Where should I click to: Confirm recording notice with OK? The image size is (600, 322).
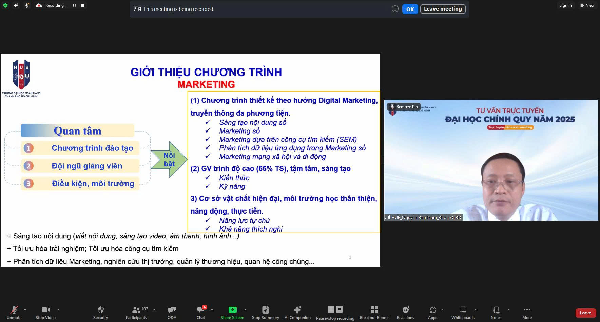coord(410,9)
